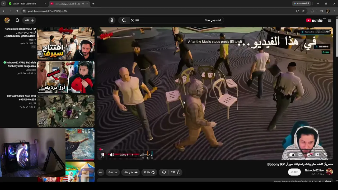Open the three-dot more actions menu
This screenshot has width=338, height=190.
(x=101, y=172)
